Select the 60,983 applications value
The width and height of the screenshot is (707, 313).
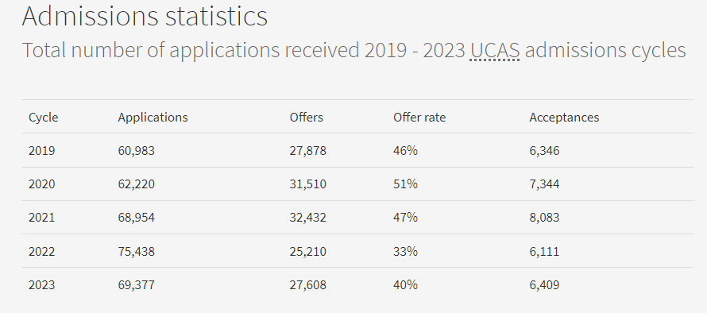click(x=136, y=151)
